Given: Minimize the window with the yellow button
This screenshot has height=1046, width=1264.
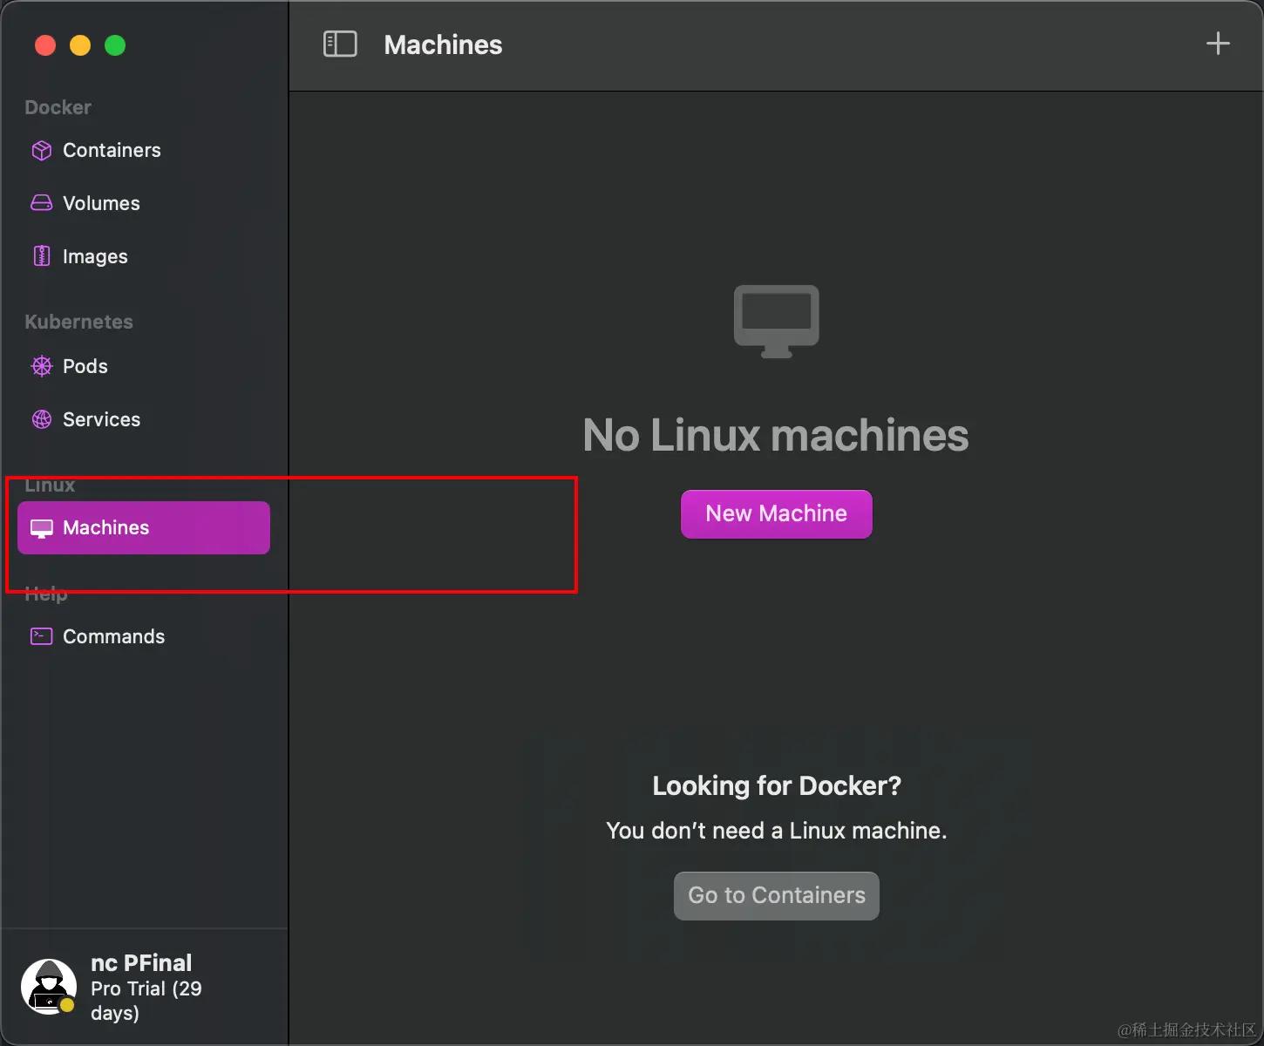Looking at the screenshot, I should pyautogui.click(x=80, y=45).
